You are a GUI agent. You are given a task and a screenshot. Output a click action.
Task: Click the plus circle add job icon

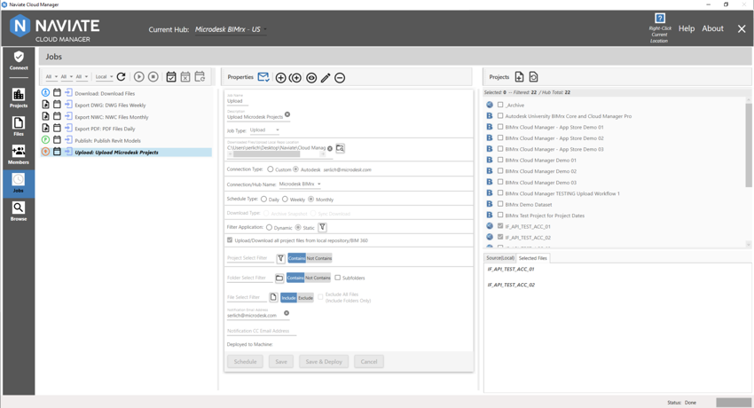click(281, 78)
